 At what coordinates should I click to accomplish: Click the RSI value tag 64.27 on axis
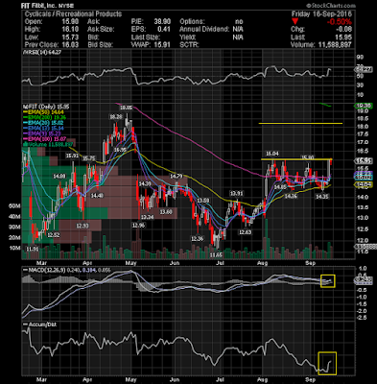[364, 69]
